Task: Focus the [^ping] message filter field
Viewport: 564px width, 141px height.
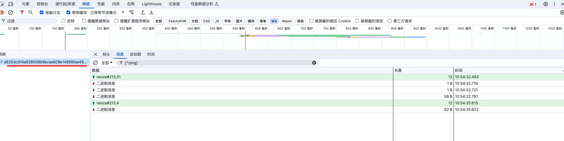Action: click(x=217, y=63)
